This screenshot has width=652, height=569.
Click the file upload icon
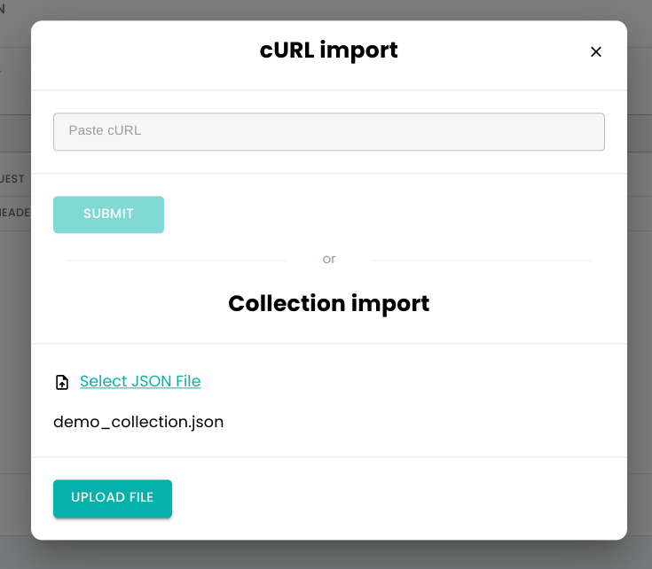(x=62, y=382)
